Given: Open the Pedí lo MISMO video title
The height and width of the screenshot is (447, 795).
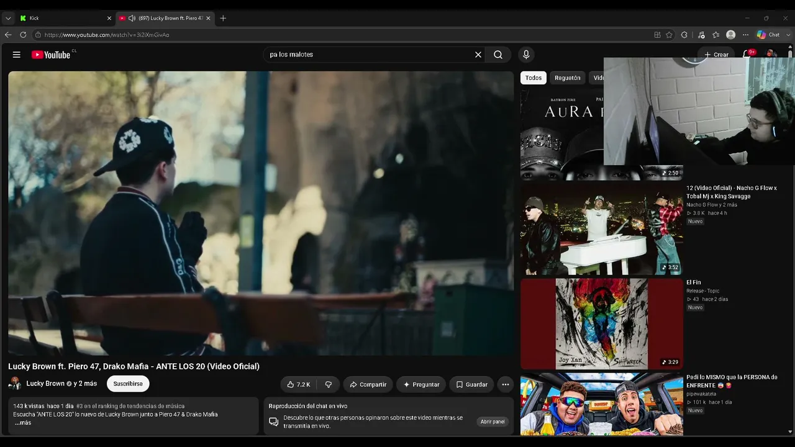Looking at the screenshot, I should click(732, 381).
